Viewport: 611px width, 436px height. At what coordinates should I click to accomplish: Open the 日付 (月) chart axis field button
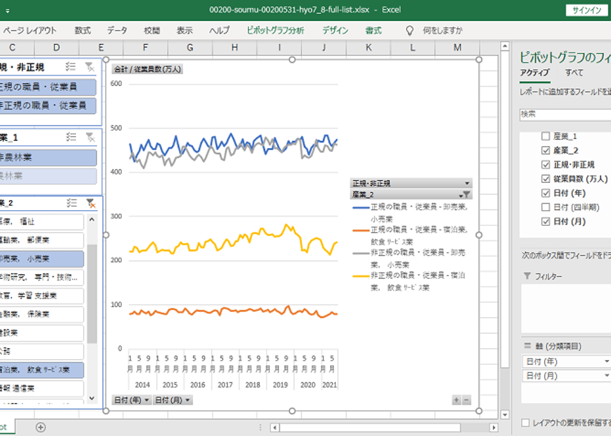[x=172, y=400]
